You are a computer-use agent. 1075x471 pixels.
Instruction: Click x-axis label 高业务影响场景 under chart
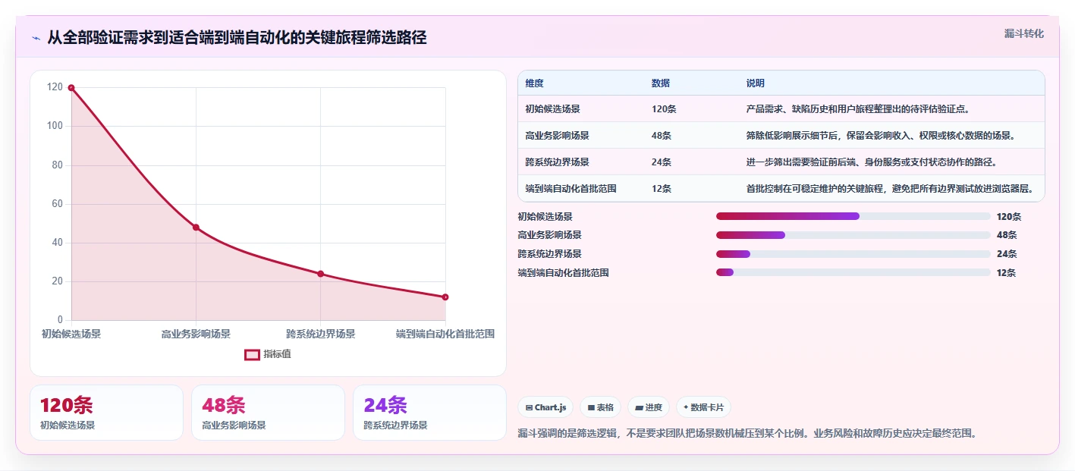(x=196, y=334)
